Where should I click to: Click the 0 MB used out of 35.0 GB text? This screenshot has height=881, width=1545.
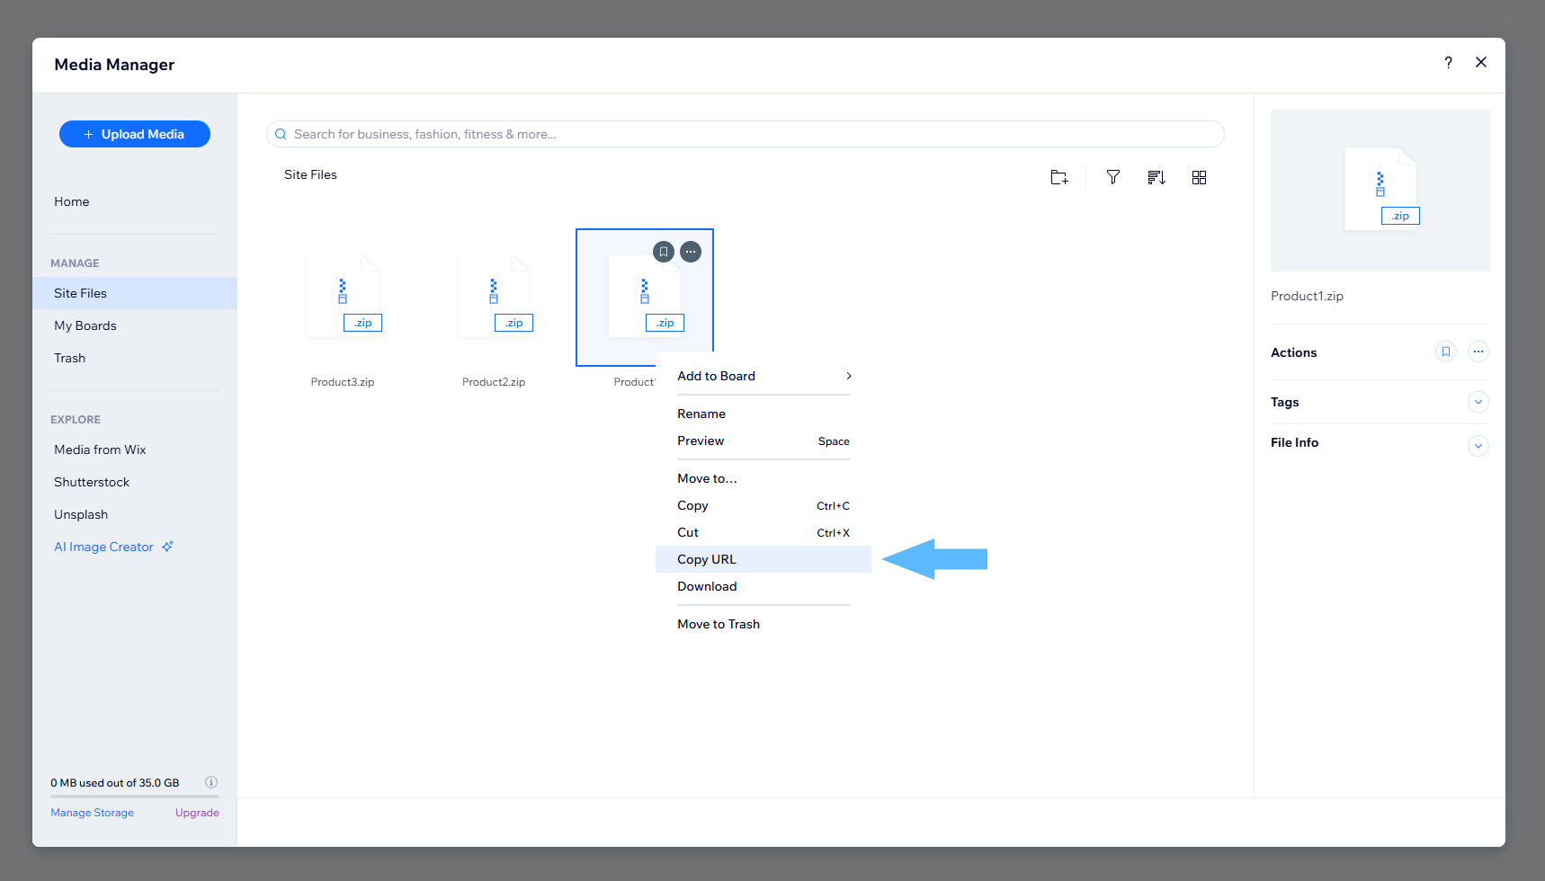(x=115, y=783)
